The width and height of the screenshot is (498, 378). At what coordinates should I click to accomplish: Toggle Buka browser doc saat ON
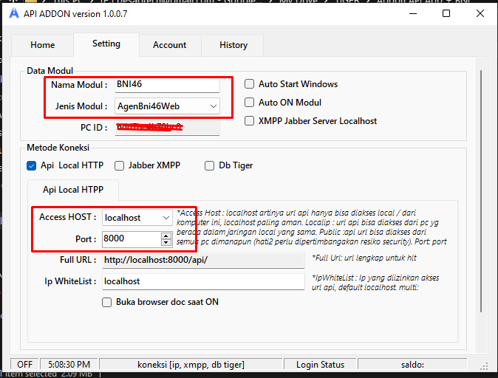(107, 302)
